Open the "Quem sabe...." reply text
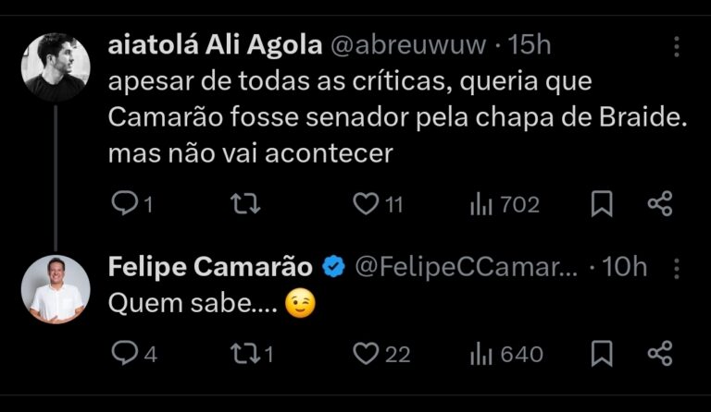The width and height of the screenshot is (711, 412). [x=175, y=305]
